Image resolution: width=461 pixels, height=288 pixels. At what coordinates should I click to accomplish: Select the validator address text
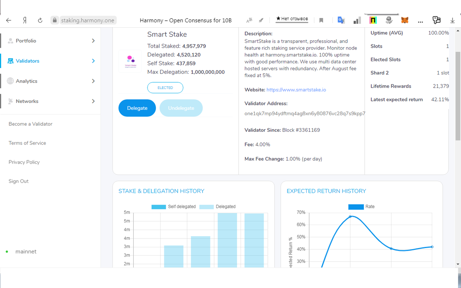pyautogui.click(x=305, y=114)
